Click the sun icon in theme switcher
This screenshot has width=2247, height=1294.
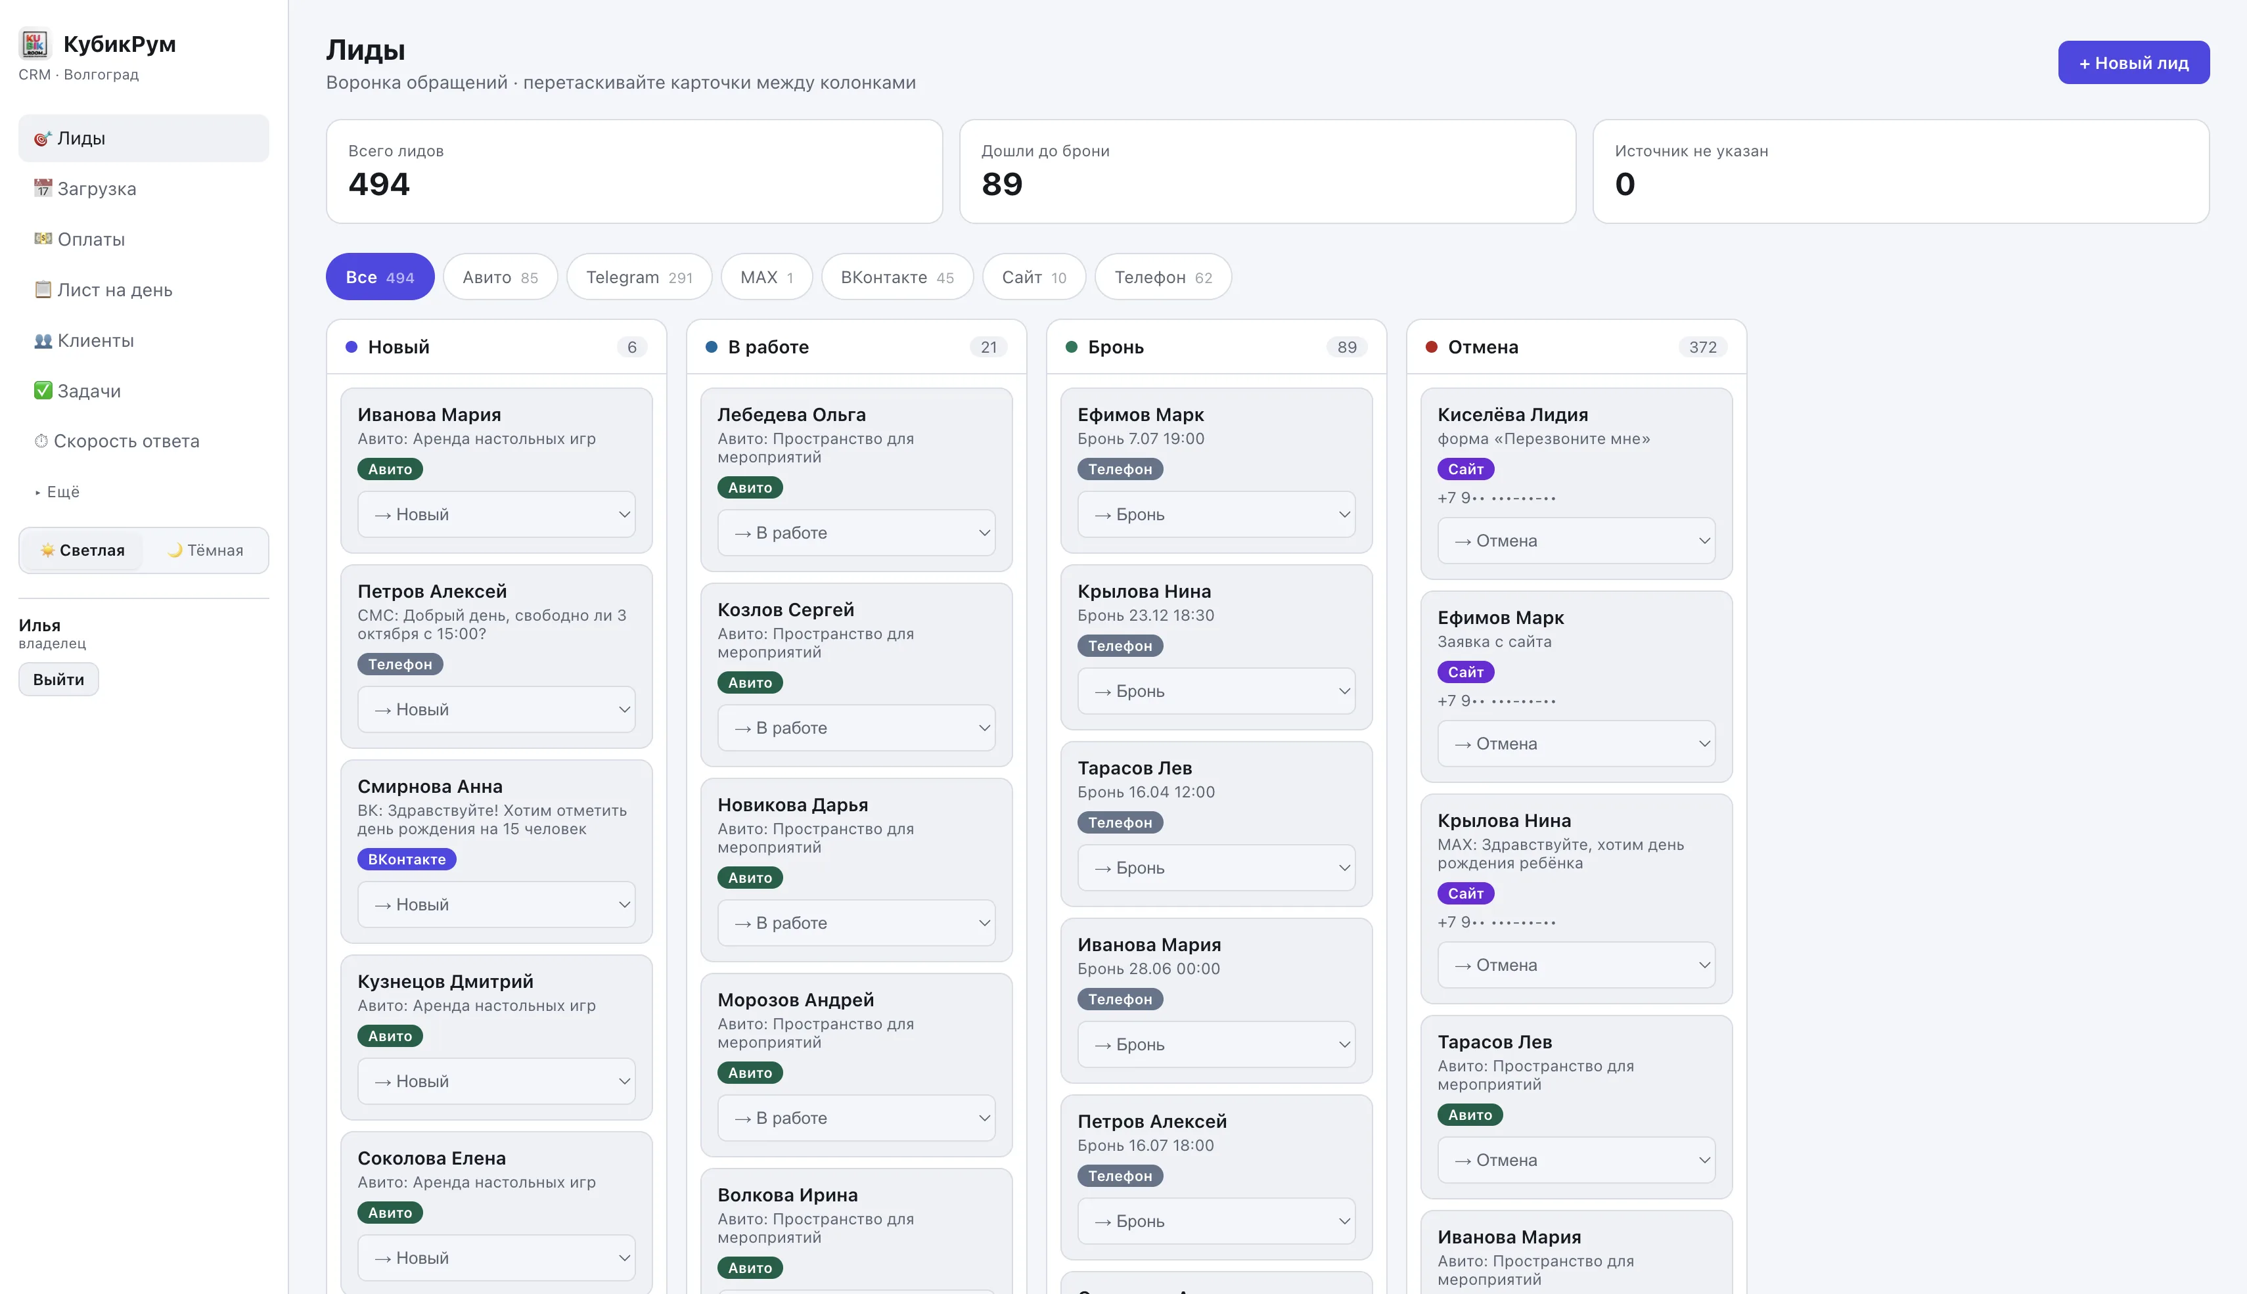(47, 550)
